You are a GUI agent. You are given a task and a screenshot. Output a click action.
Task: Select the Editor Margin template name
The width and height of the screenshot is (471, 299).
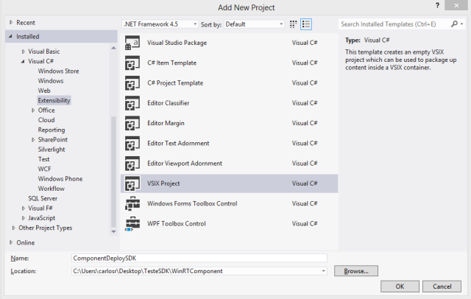[x=166, y=123]
